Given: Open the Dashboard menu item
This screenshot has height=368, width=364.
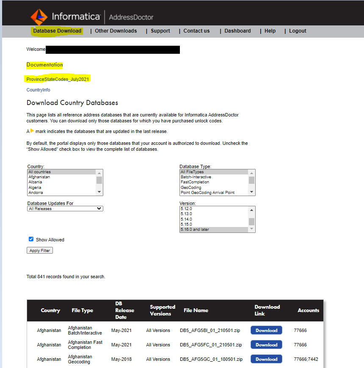Looking at the screenshot, I should (x=237, y=31).
